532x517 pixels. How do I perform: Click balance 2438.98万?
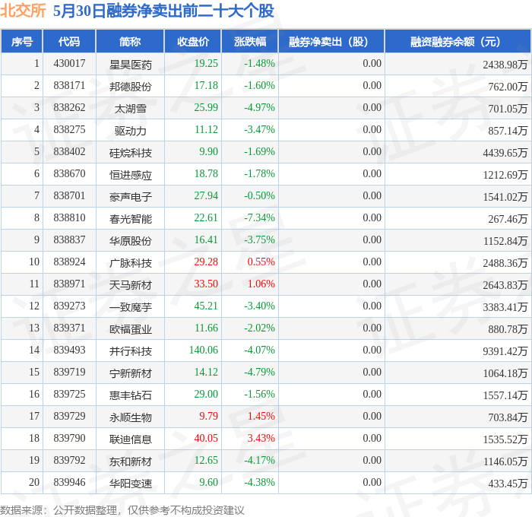[505, 64]
